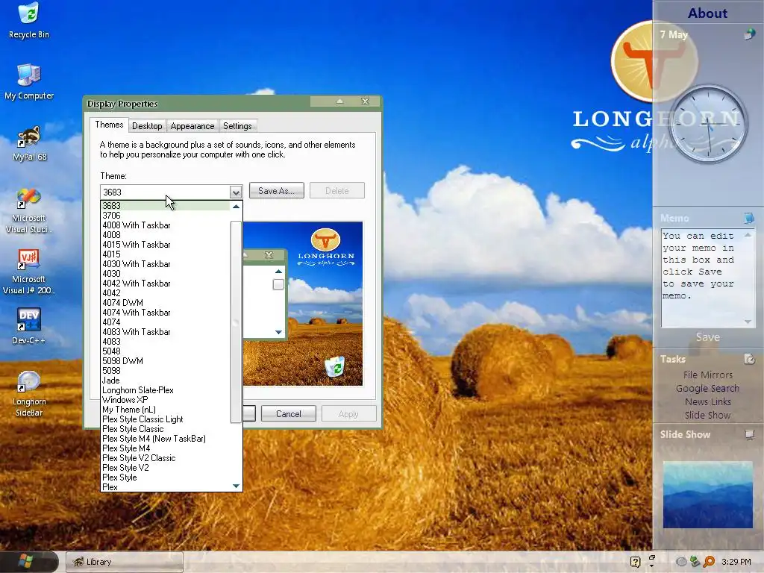764x573 pixels.
Task: Choose theme 4008 With Taskbar
Action: [x=165, y=225]
